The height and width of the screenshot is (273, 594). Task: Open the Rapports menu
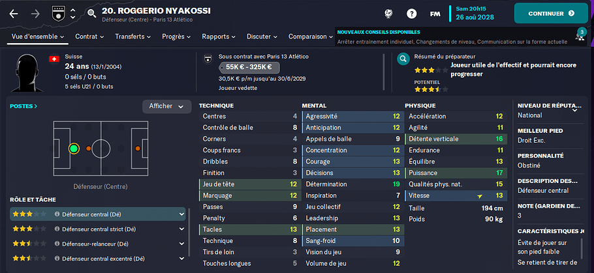219,36
